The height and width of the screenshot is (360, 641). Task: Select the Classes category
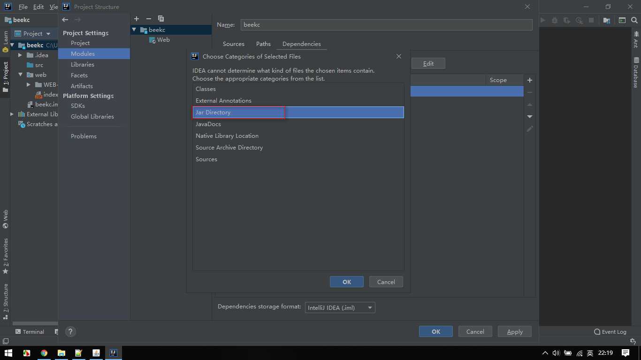[x=298, y=89]
